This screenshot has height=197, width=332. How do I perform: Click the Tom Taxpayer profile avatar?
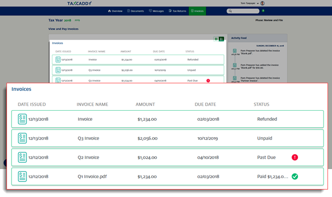pos(263,3)
